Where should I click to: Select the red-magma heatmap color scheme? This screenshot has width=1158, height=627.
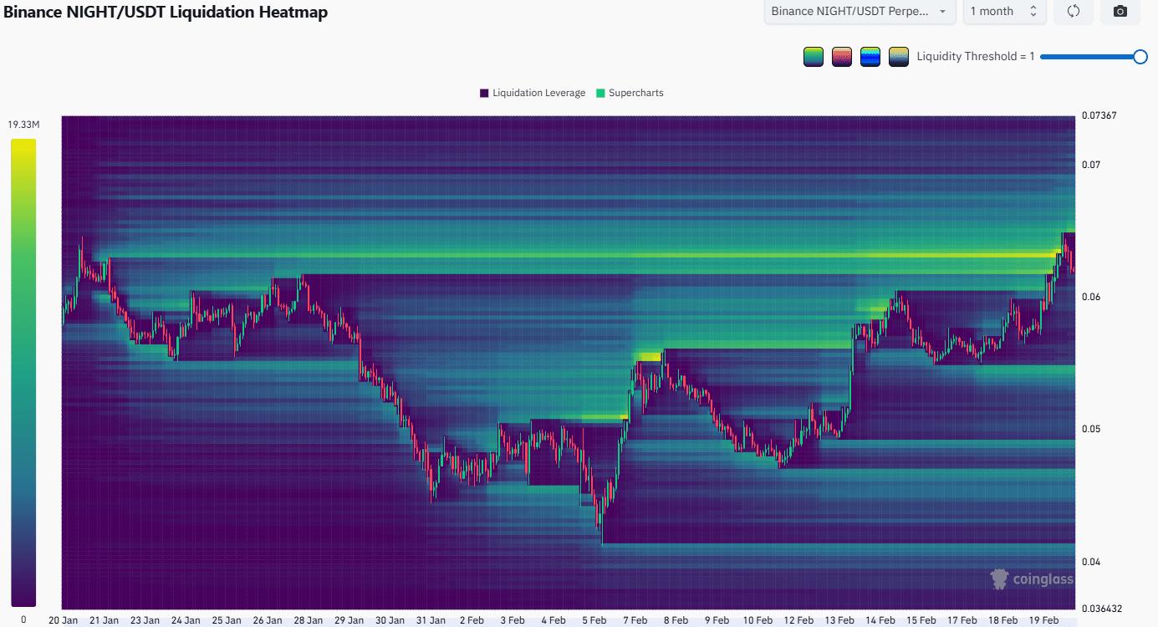pos(841,56)
